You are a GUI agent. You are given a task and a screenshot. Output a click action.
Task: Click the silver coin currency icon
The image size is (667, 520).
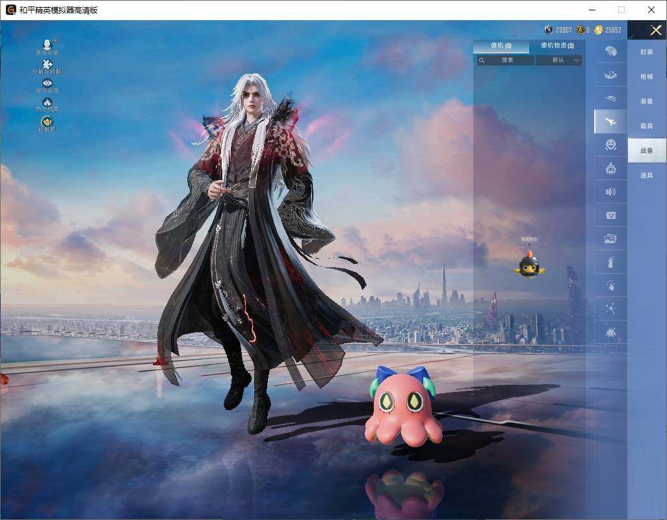pyautogui.click(x=549, y=30)
